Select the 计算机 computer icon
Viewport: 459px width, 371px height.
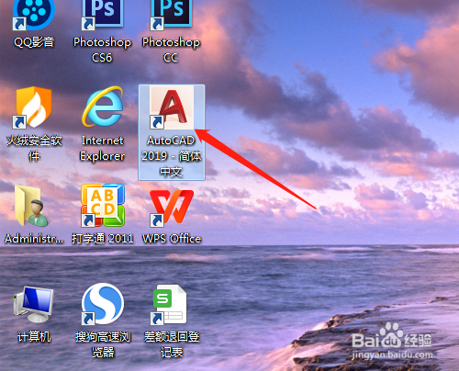pos(34,304)
